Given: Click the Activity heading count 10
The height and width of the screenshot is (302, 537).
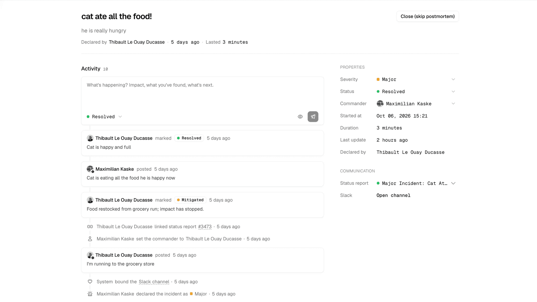Looking at the screenshot, I should 106,69.
